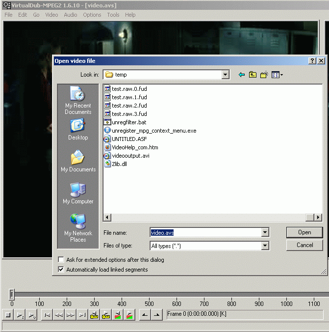This screenshot has height=332, width=329.
Task: Select file test.raw.0.fud
Action: click(126, 89)
